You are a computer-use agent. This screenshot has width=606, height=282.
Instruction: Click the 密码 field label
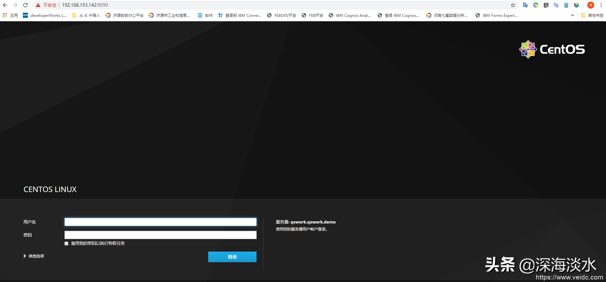[28, 235]
